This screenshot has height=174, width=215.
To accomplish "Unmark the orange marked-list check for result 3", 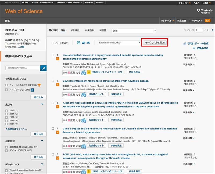I will (x=58, y=106).
